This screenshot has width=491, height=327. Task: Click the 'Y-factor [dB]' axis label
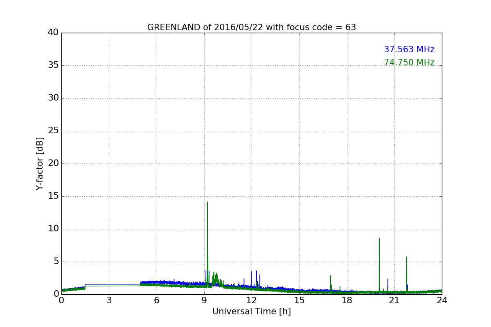coord(40,163)
